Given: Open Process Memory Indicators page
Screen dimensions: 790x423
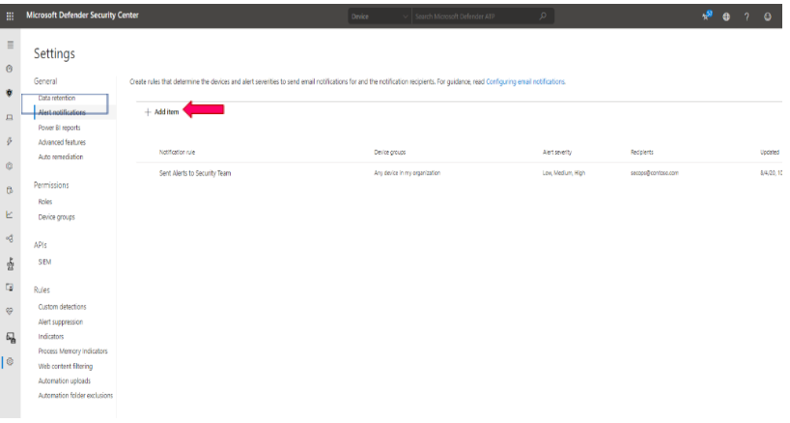Looking at the screenshot, I should pyautogui.click(x=73, y=351).
